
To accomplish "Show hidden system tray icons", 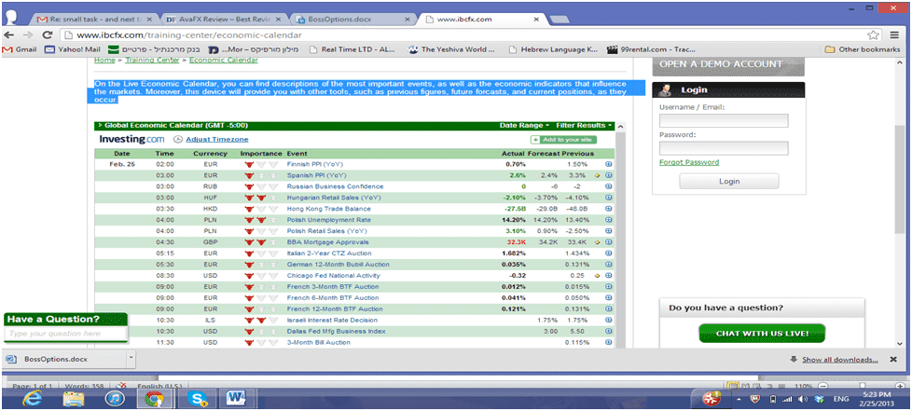I will pyautogui.click(x=739, y=400).
